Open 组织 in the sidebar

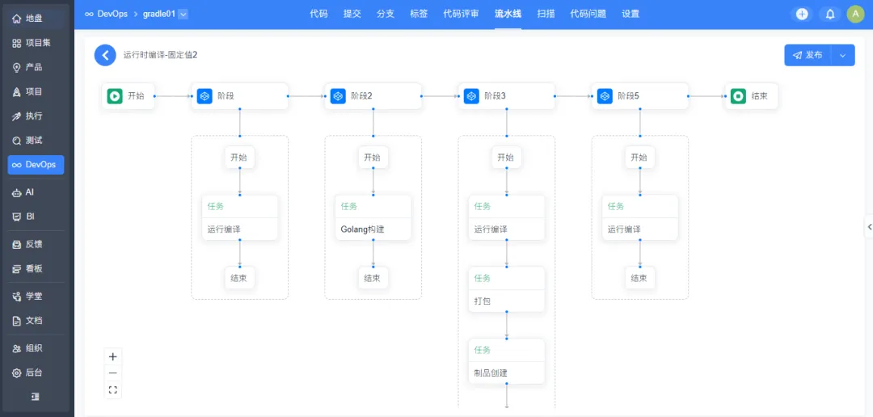point(36,348)
